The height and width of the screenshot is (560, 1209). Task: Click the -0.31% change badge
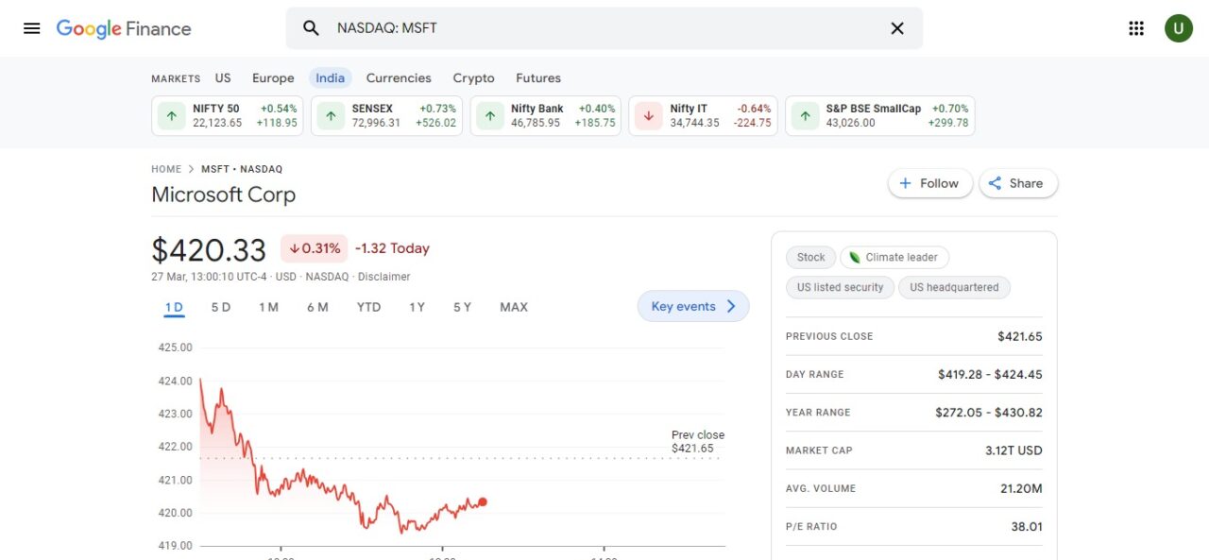[x=314, y=248]
